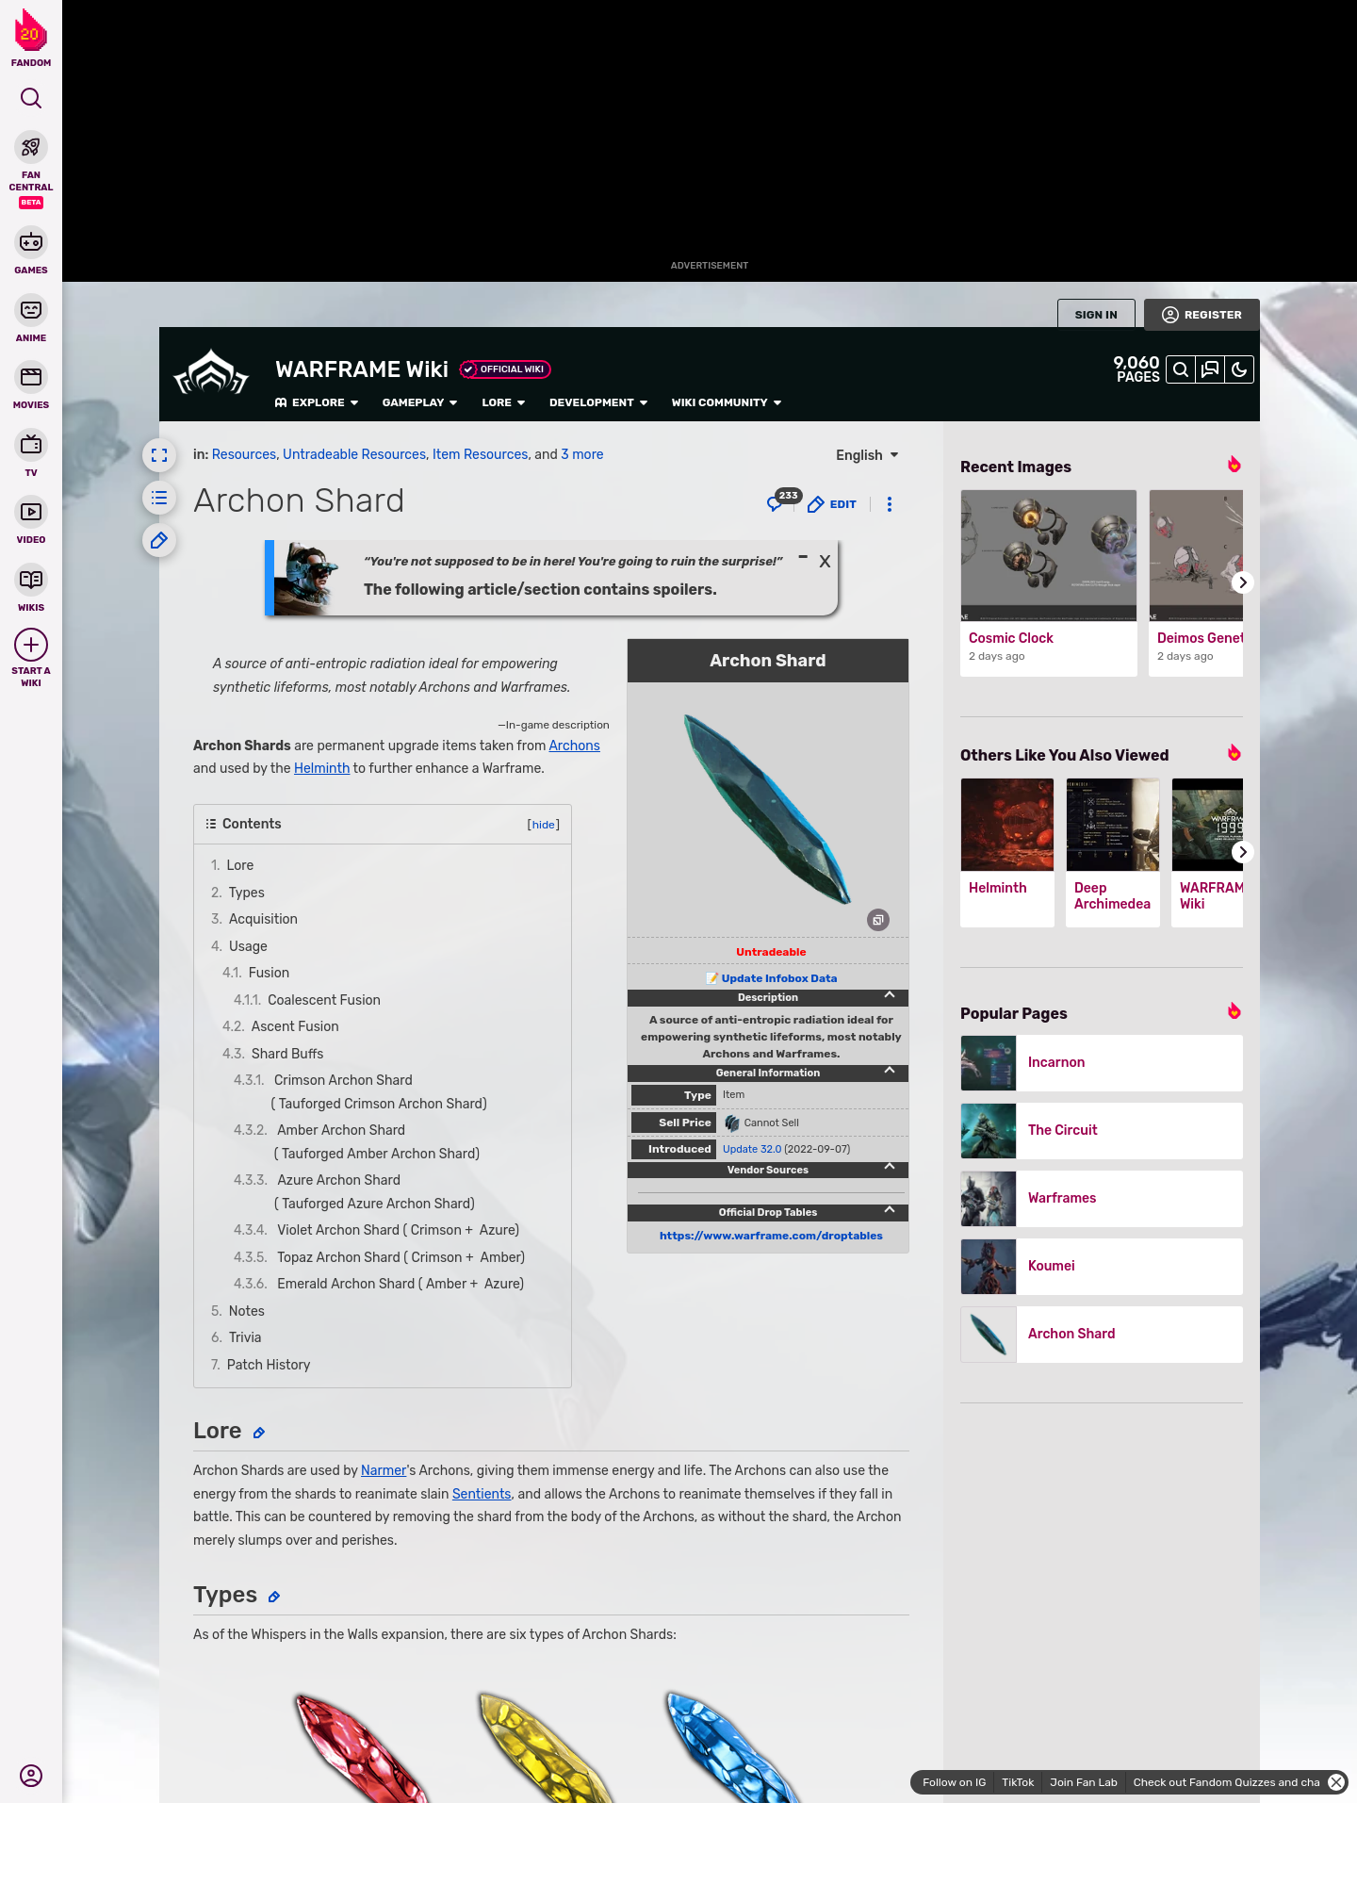Screen dimensions: 1357x1885
Task: Open Development dropdown menu
Action: click(598, 402)
